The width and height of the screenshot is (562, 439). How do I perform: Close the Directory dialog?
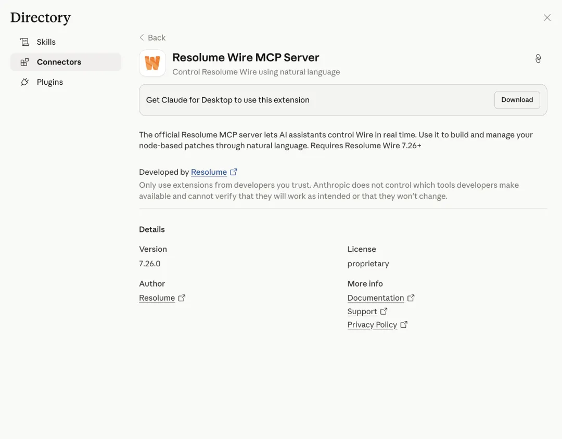pyautogui.click(x=547, y=18)
